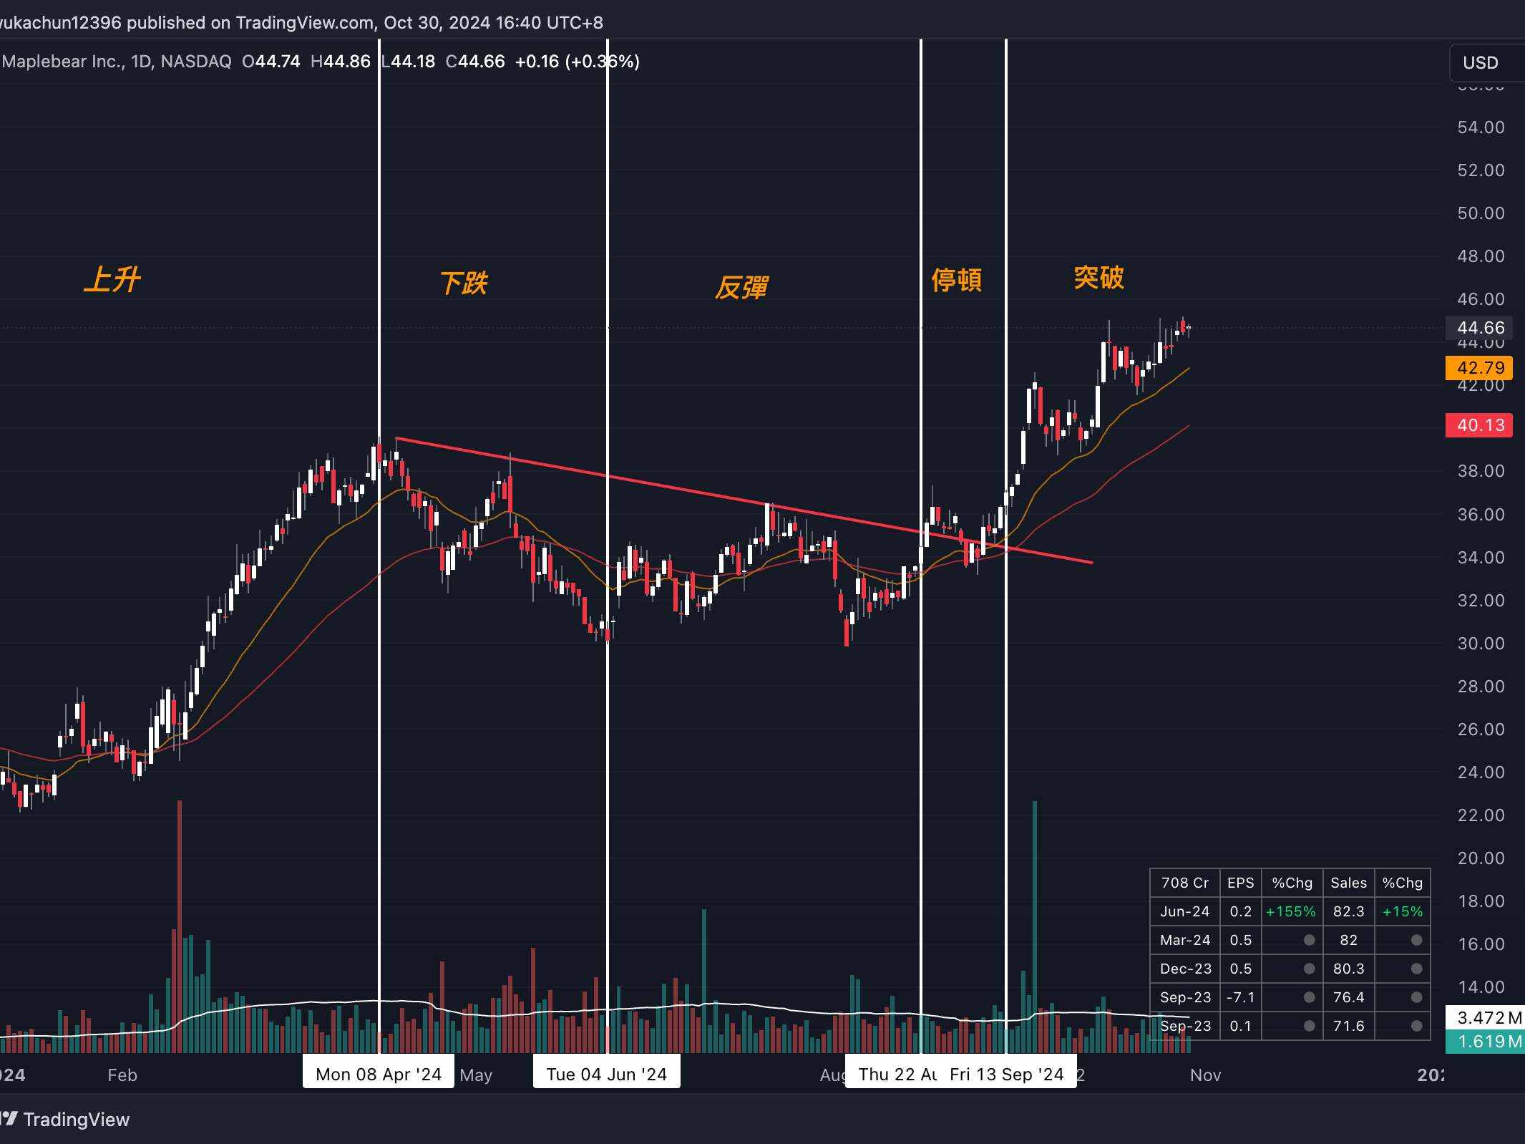Click the May label on time axis
Screen dimensions: 1525x1144
coord(476,1075)
